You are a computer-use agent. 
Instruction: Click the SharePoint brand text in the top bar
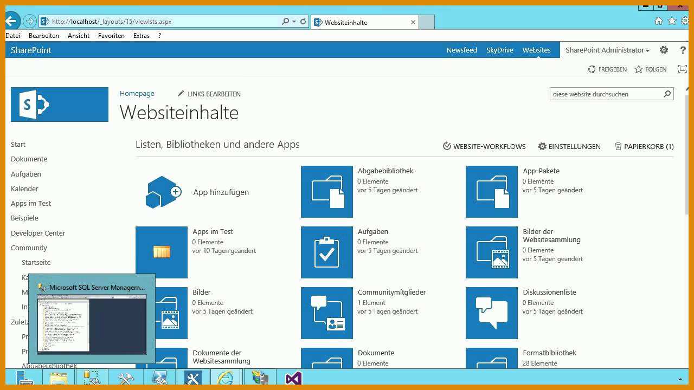(31, 50)
